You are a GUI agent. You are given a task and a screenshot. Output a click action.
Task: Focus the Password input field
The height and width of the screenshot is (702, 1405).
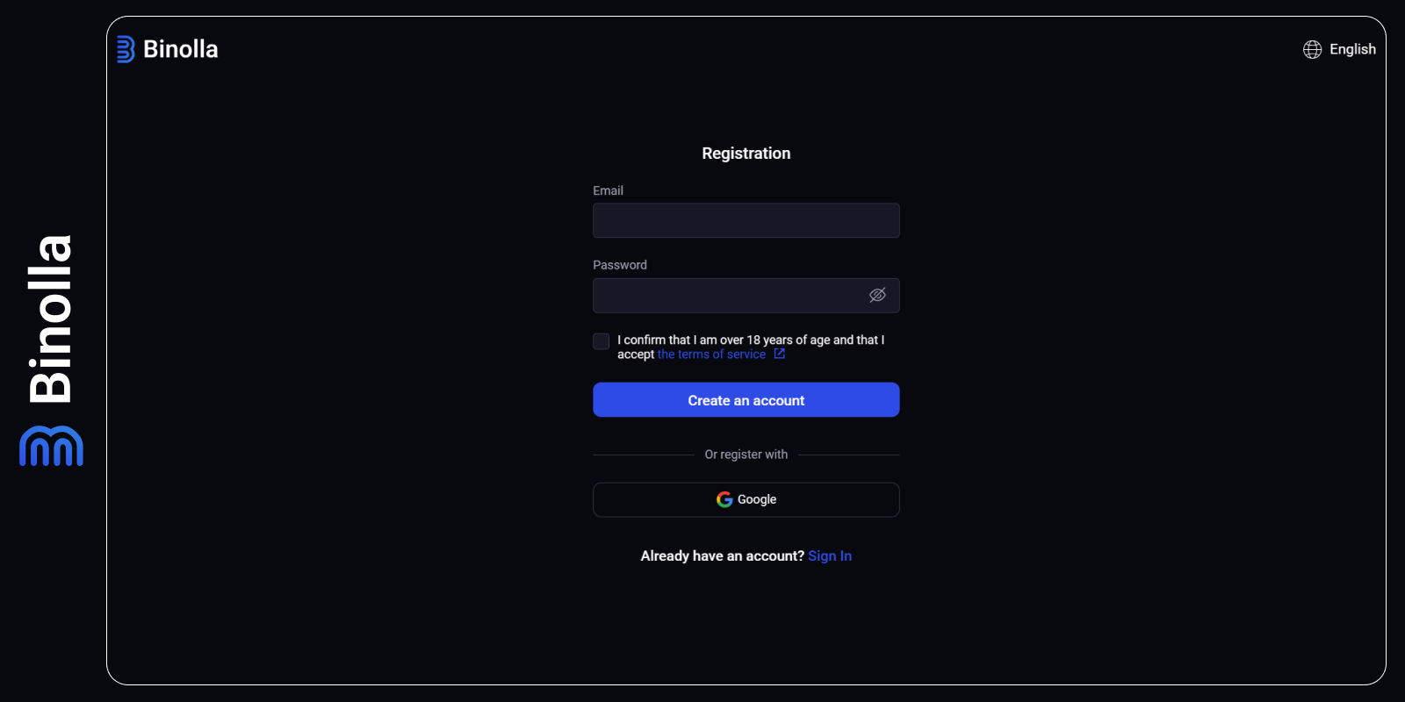729,295
